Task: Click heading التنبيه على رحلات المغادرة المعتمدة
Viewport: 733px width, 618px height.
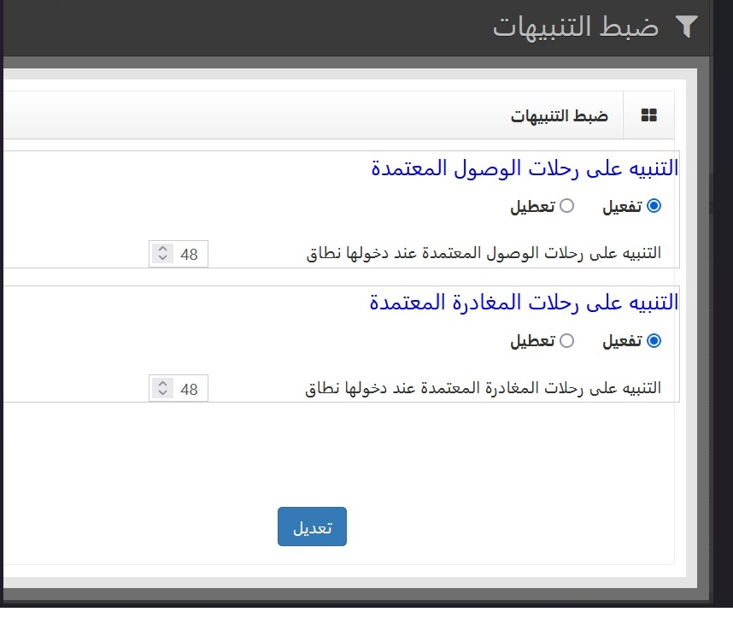Action: [x=524, y=302]
